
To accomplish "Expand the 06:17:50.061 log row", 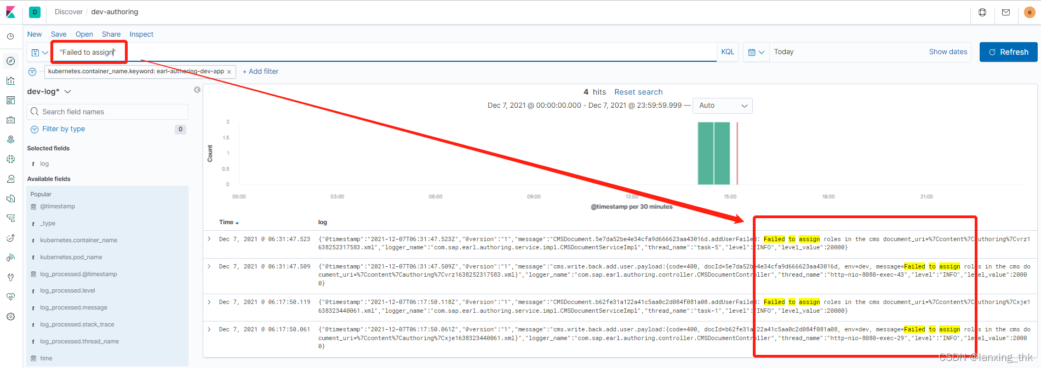I will click(209, 329).
